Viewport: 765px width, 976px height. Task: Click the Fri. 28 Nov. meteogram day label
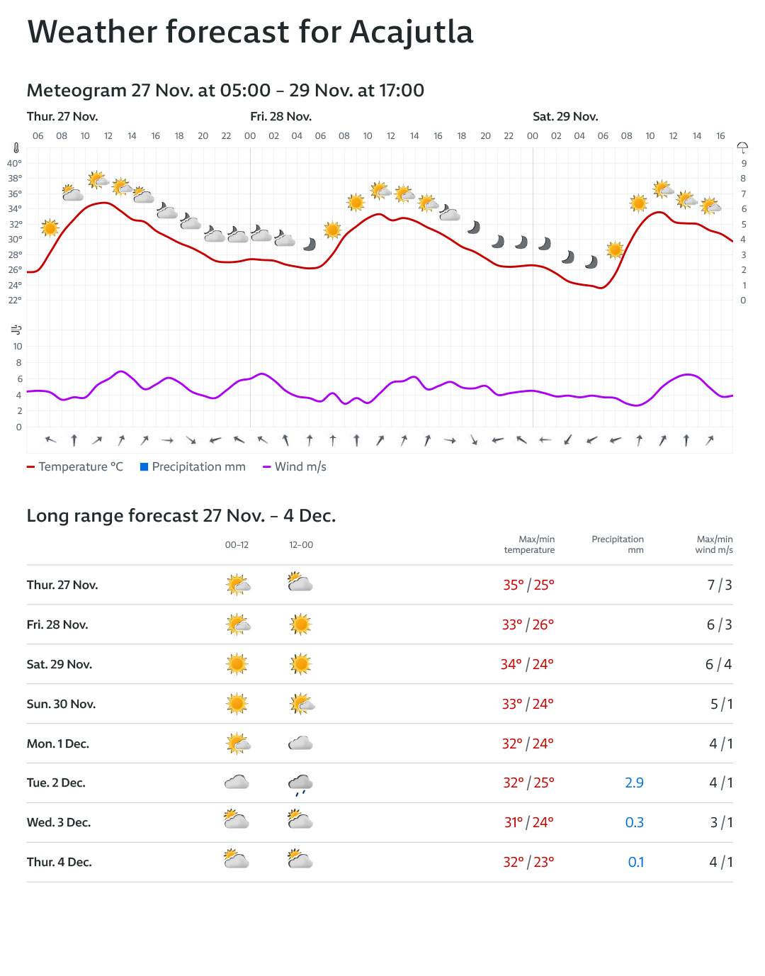tap(280, 116)
